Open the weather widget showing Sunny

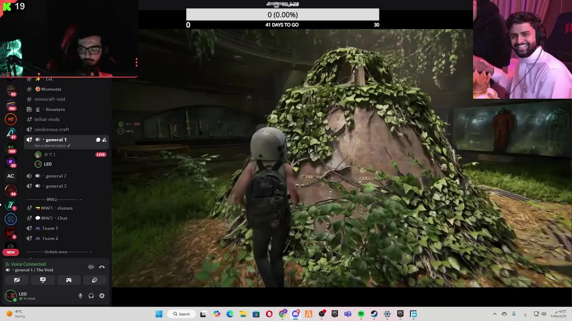click(15, 314)
